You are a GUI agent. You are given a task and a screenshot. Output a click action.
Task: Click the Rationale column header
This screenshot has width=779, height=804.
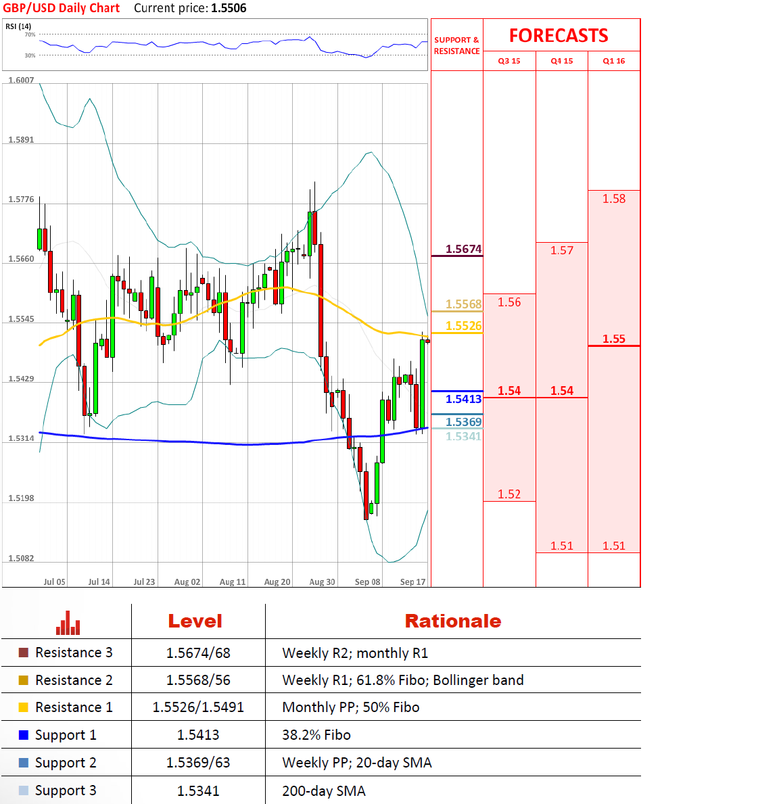[453, 621]
